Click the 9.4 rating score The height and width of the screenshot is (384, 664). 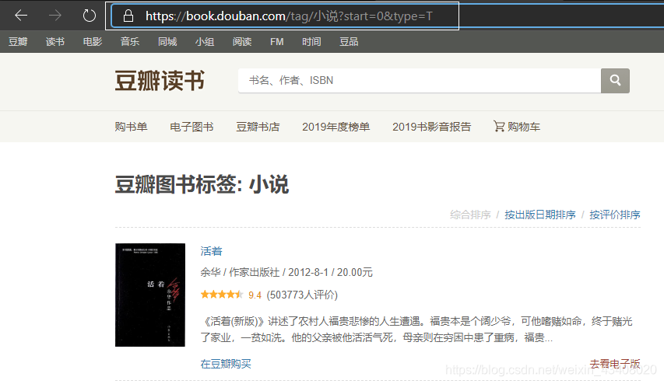coord(255,295)
